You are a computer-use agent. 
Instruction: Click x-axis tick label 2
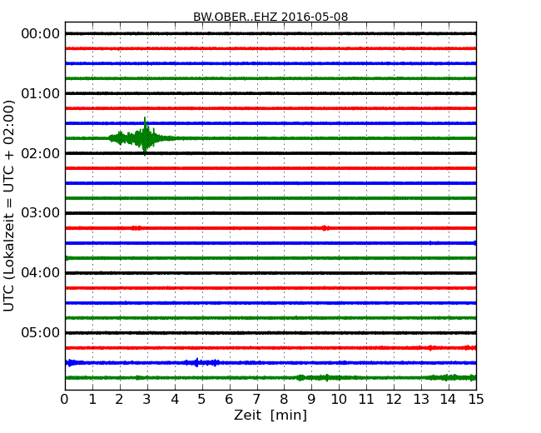tap(119, 400)
